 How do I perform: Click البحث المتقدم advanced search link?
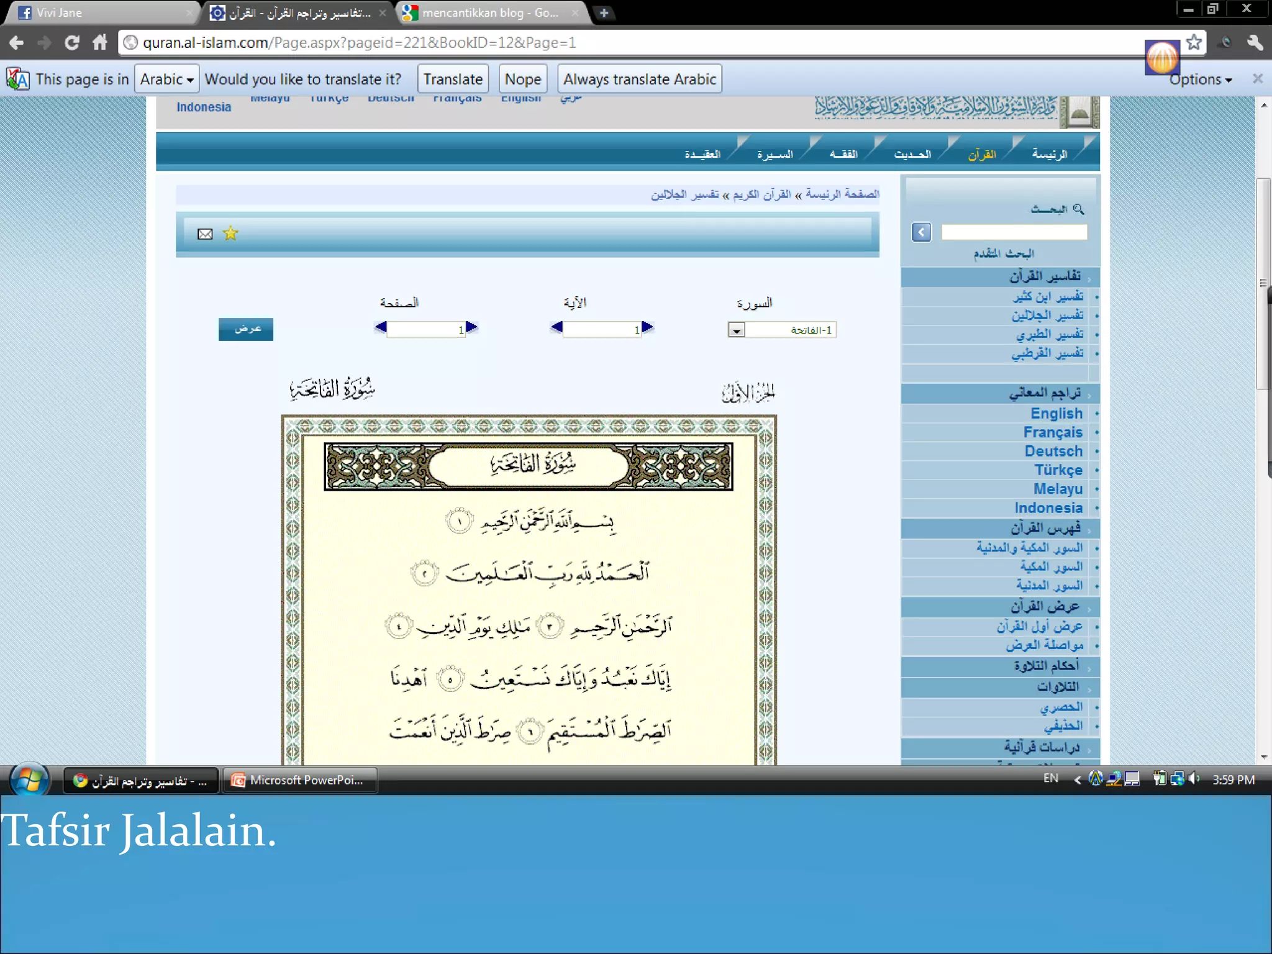tap(1003, 253)
